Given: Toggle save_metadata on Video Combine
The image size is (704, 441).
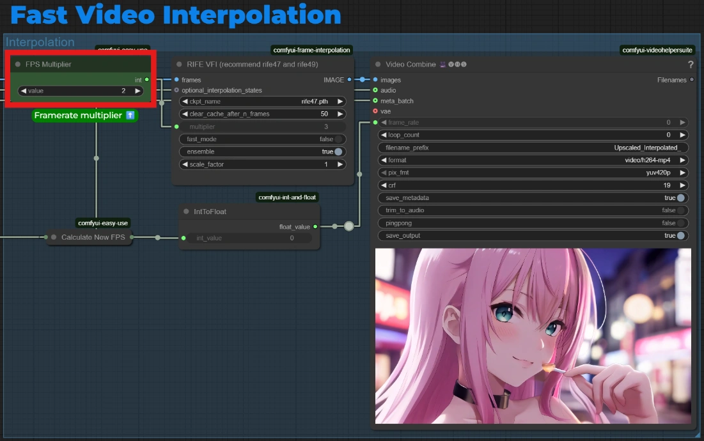Looking at the screenshot, I should [x=533, y=198].
